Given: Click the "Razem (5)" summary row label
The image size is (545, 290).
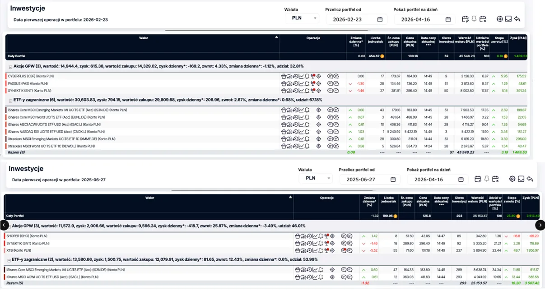Looking at the screenshot, I should [x=15, y=283].
